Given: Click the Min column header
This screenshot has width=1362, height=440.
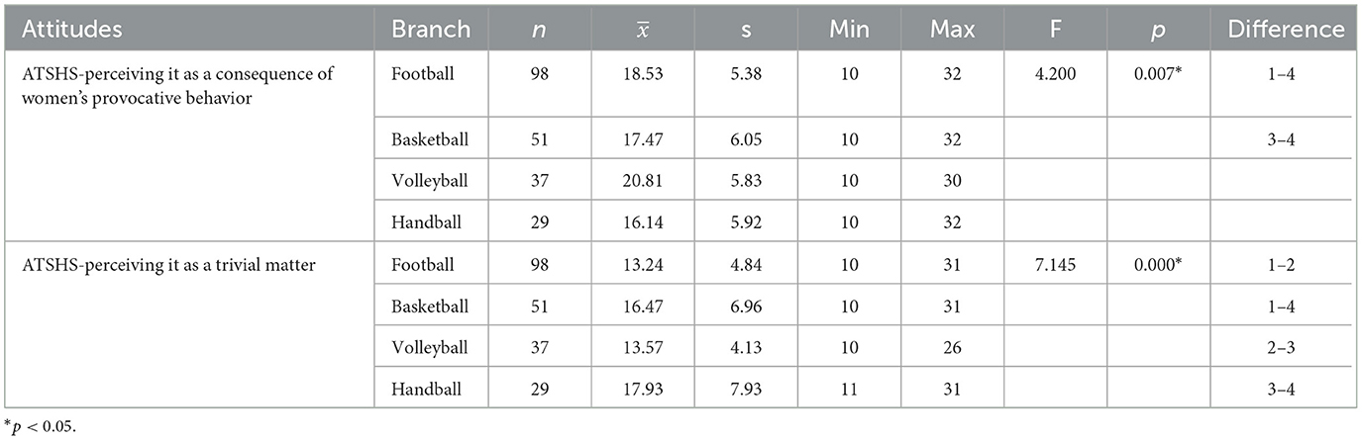Looking at the screenshot, I should tap(849, 29).
